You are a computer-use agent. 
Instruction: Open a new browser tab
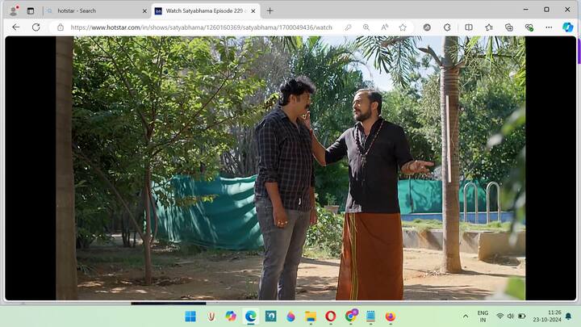click(270, 10)
